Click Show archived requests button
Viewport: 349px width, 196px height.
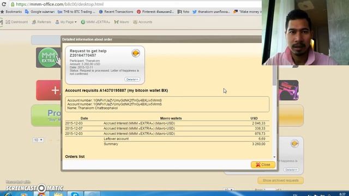(x=280, y=180)
